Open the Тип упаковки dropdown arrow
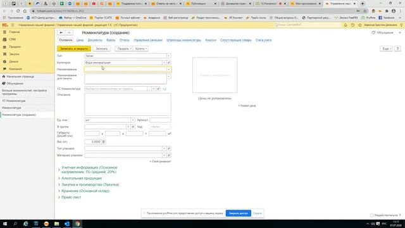 click(x=164, y=149)
